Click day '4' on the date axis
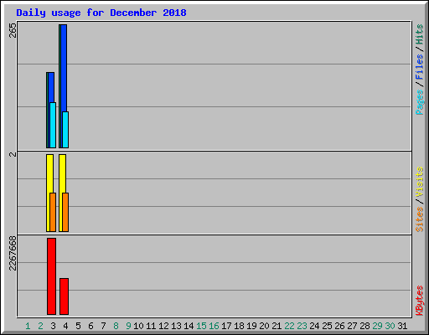Image resolution: width=429 pixels, height=335 pixels. click(65, 326)
